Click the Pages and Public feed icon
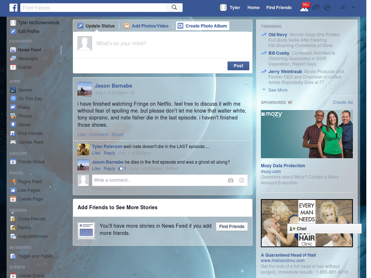Image resolution: width=371 pixels, height=278 pixels. click(x=13, y=256)
